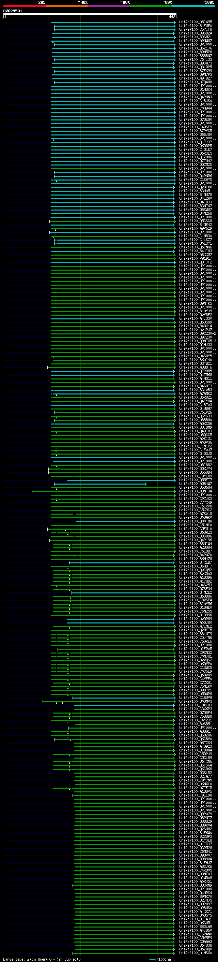The height and width of the screenshot is (962, 218).
Task: Click hit label UniRef100_Q8LDR5
Action: pos(196,67)
